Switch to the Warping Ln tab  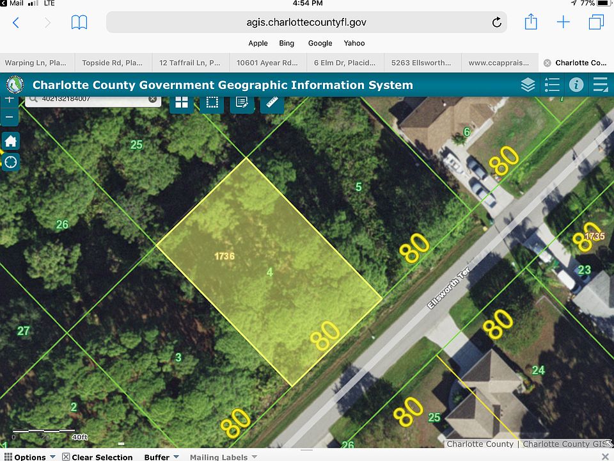pos(37,63)
